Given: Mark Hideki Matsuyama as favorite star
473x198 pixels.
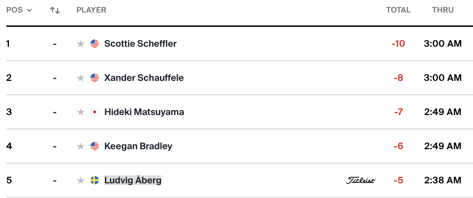Looking at the screenshot, I should click(x=81, y=112).
